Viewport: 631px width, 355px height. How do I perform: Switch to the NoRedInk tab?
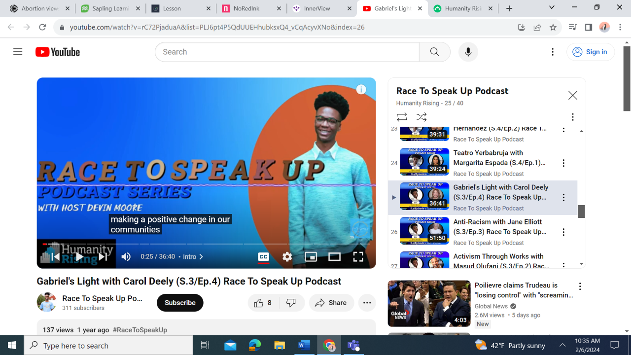tap(251, 8)
